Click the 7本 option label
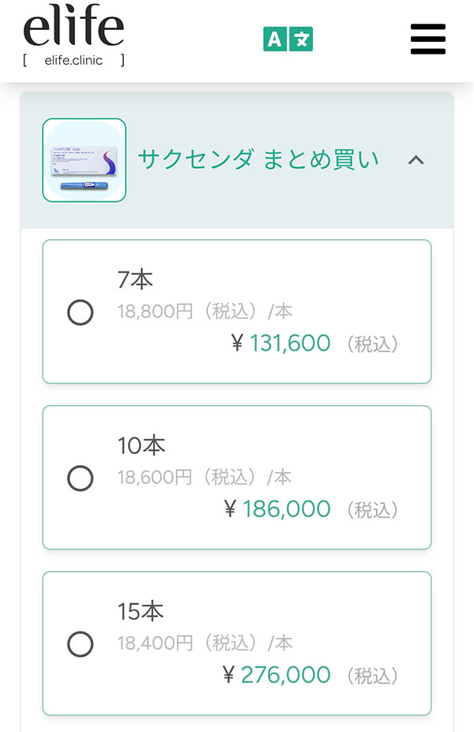Screen dimensions: 474x732 click(x=135, y=280)
